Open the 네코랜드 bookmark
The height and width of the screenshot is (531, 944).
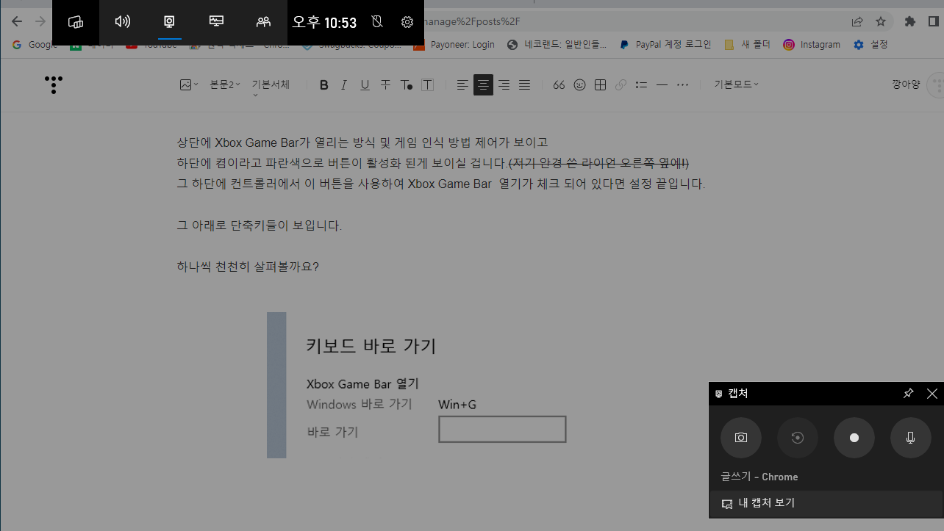(557, 45)
